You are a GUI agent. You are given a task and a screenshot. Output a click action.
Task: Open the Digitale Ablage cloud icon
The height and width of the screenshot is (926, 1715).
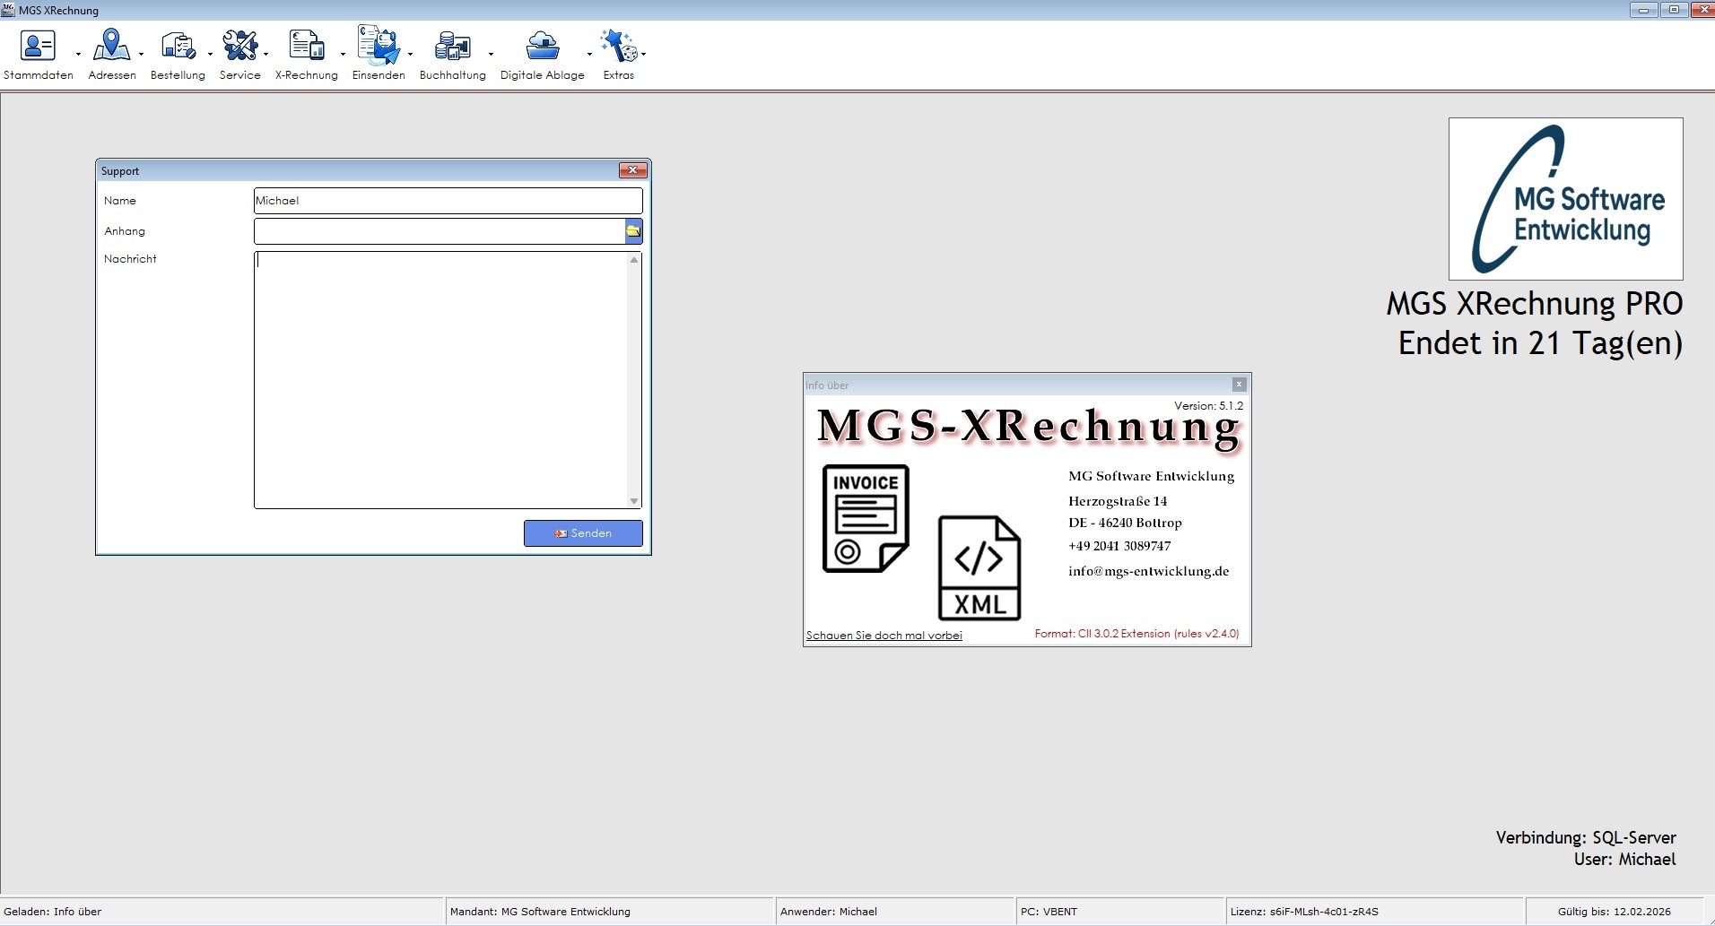coord(543,45)
